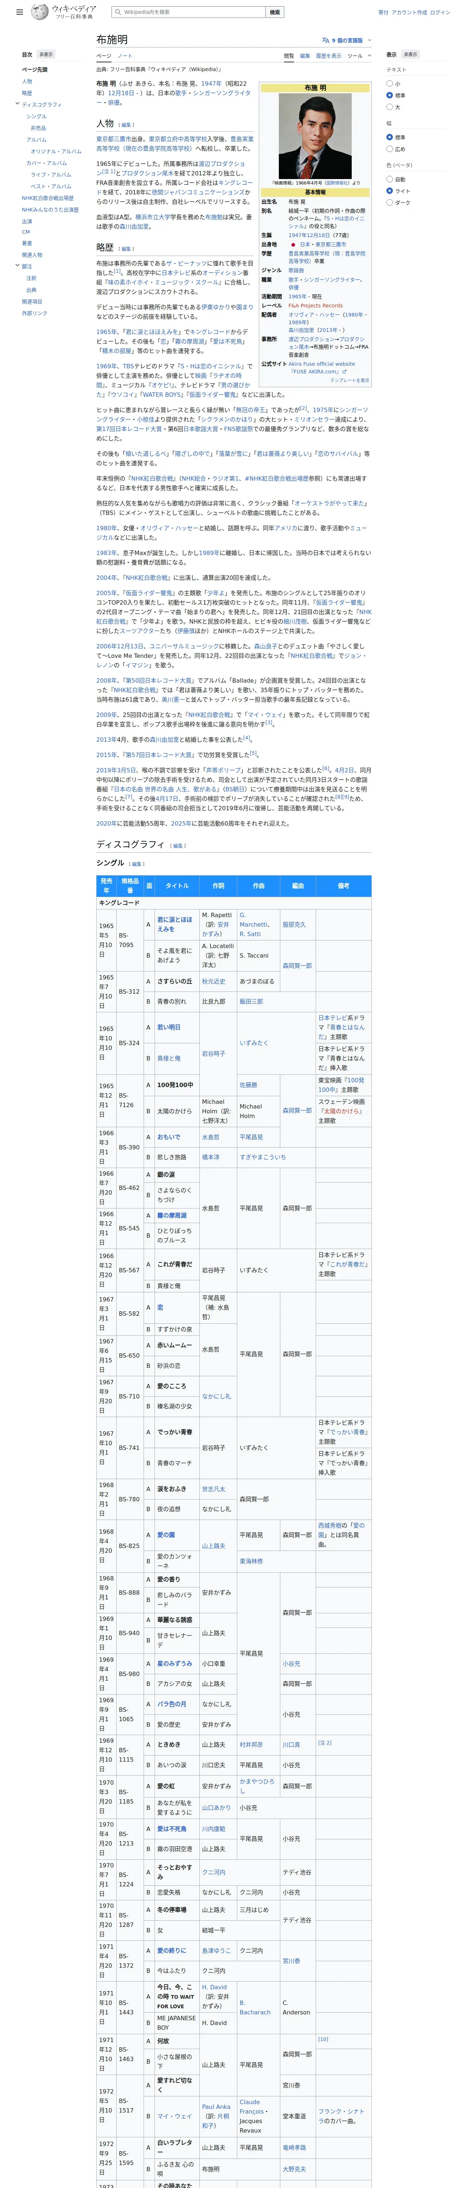Open the 履歴を表示 tab
468x2188 pixels.
point(329,56)
